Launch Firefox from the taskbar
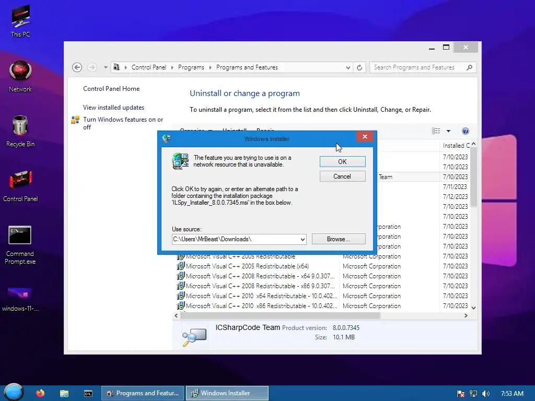535x401 pixels. pyautogui.click(x=40, y=393)
